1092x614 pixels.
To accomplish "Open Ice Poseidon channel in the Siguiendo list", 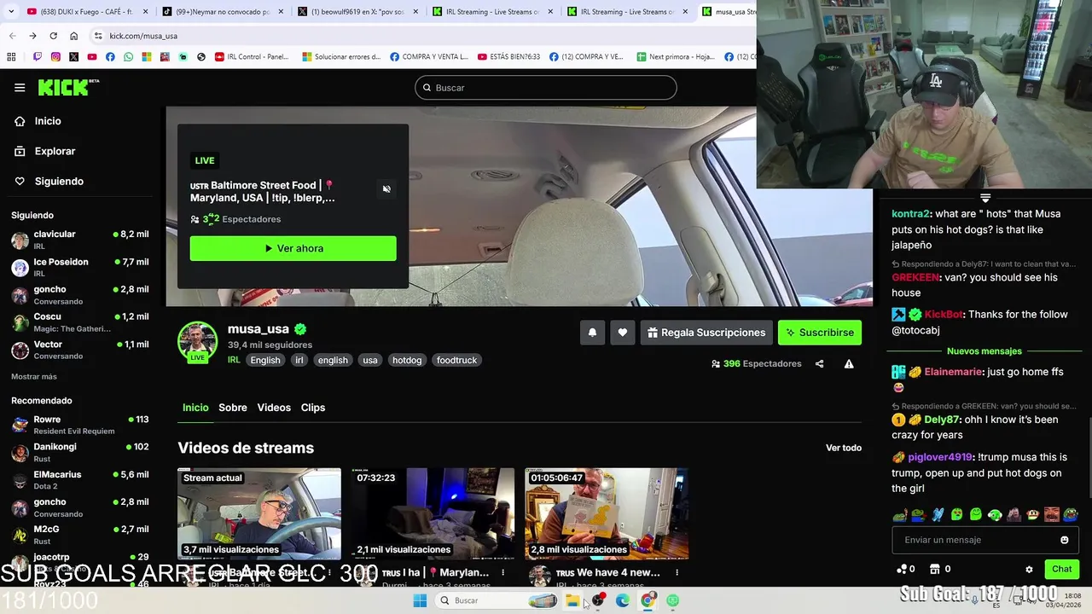I will coord(79,267).
